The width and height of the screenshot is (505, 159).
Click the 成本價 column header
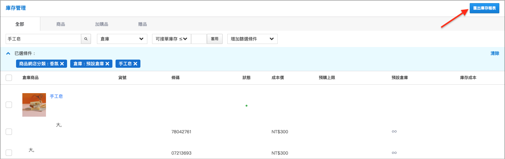point(278,78)
